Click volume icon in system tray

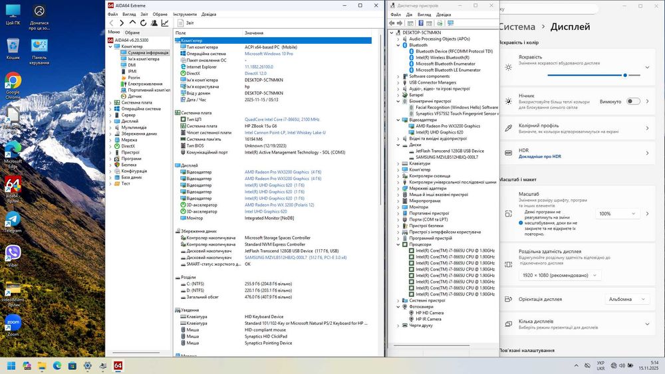(x=622, y=365)
